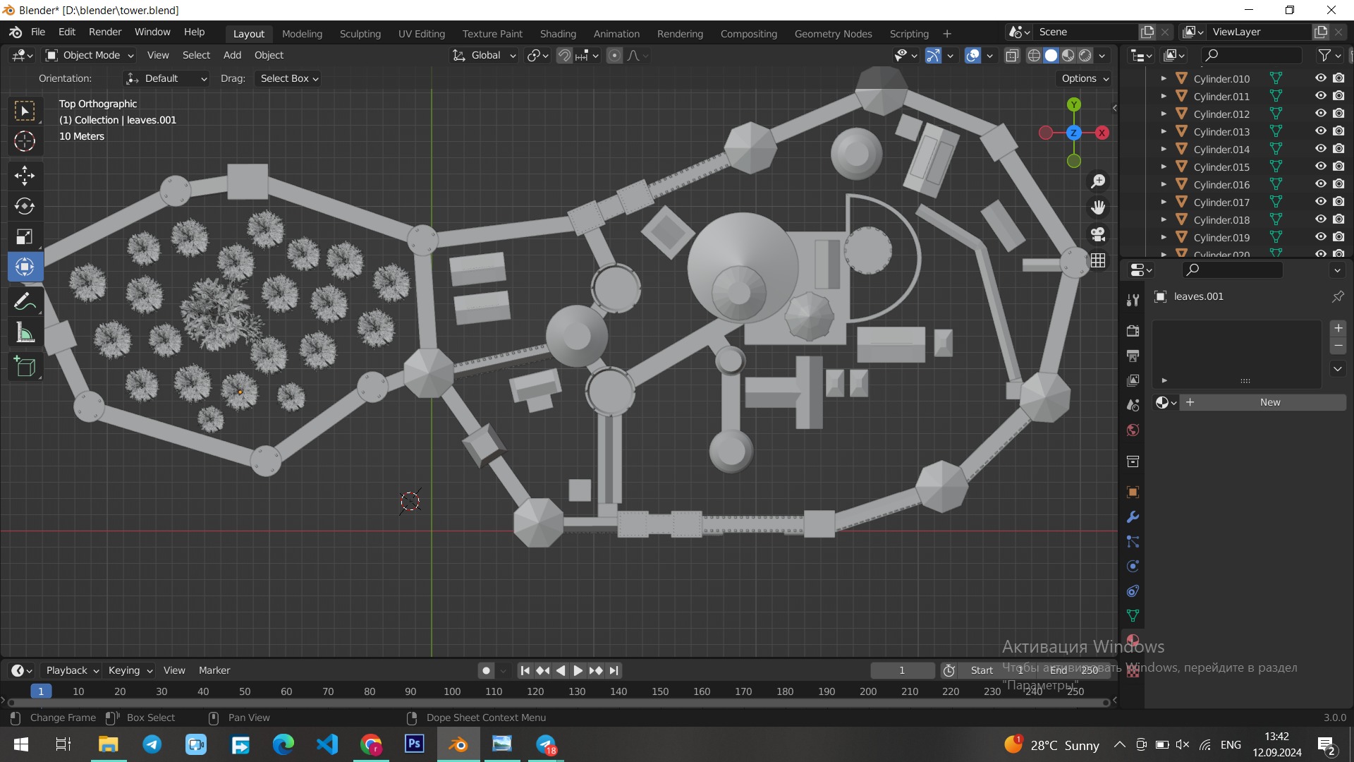The image size is (1354, 762).
Task: Add a new workspace tab
Action: click(946, 34)
